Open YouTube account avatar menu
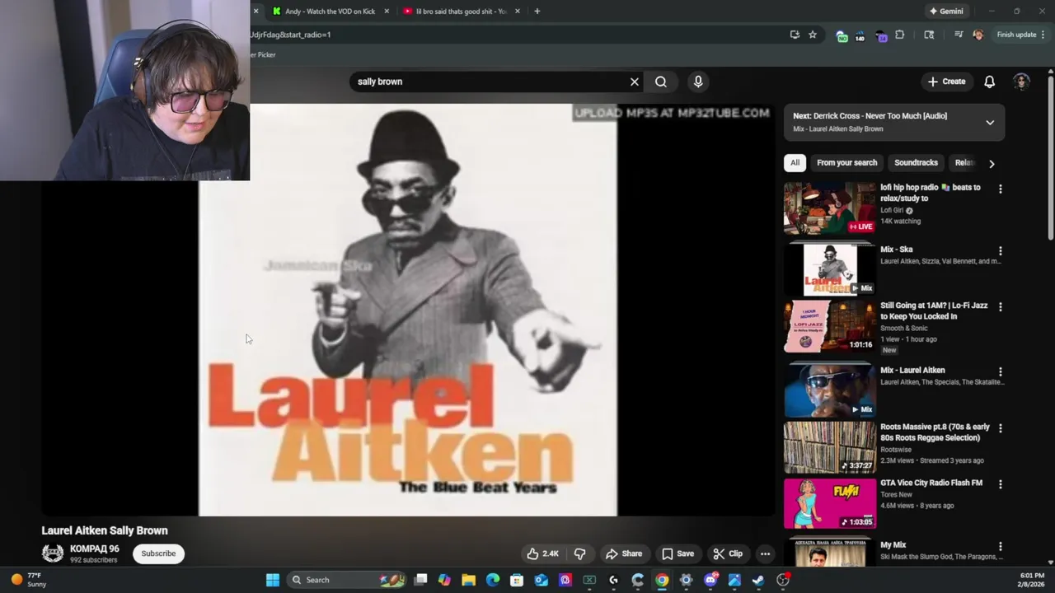This screenshot has height=593, width=1055. 1021,82
